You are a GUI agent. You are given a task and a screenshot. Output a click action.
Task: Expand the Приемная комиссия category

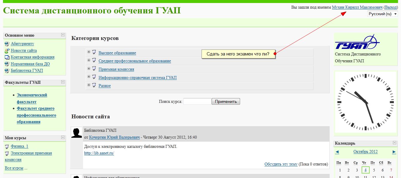coord(89,68)
